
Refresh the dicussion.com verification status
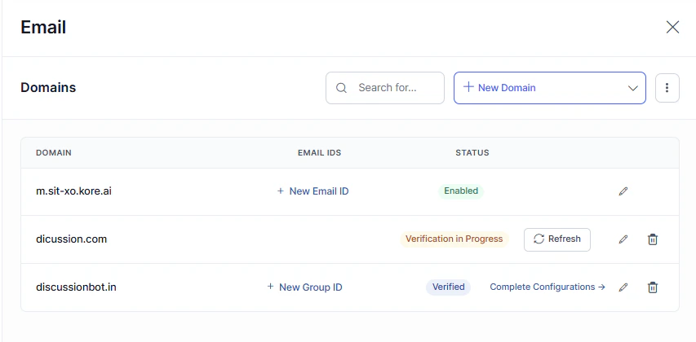click(557, 239)
